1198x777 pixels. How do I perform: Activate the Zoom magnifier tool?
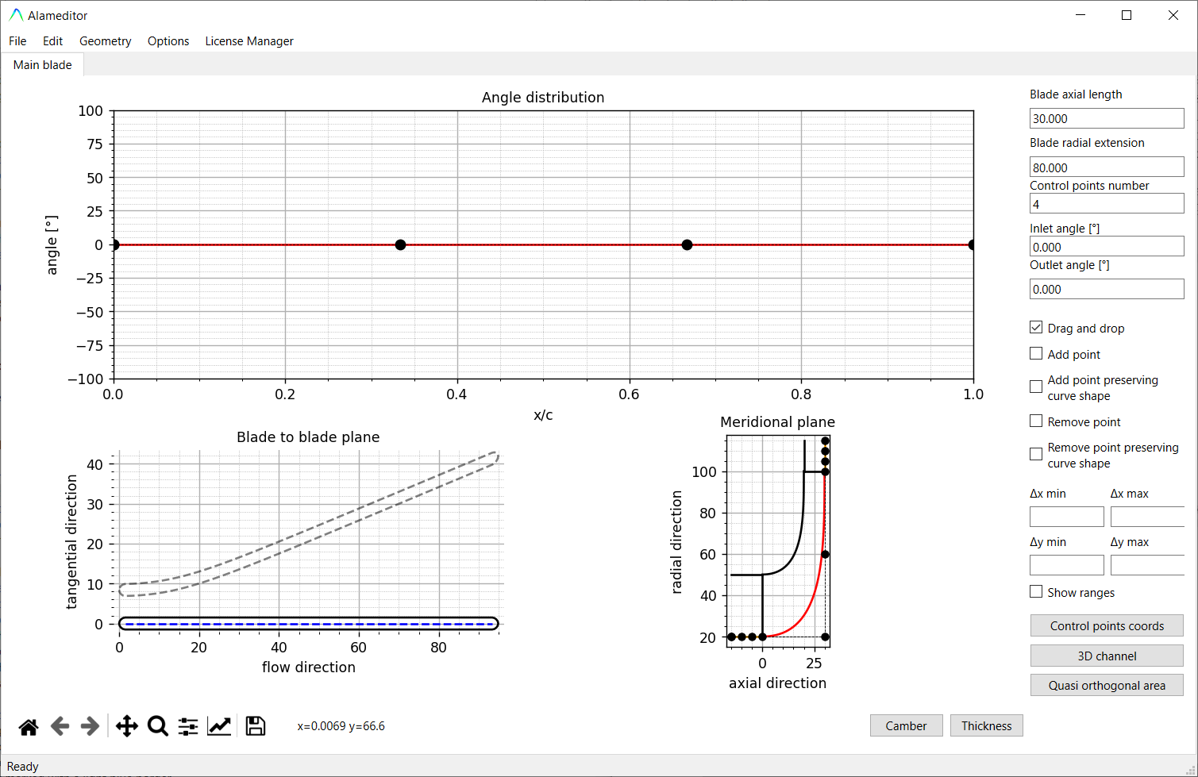[158, 726]
